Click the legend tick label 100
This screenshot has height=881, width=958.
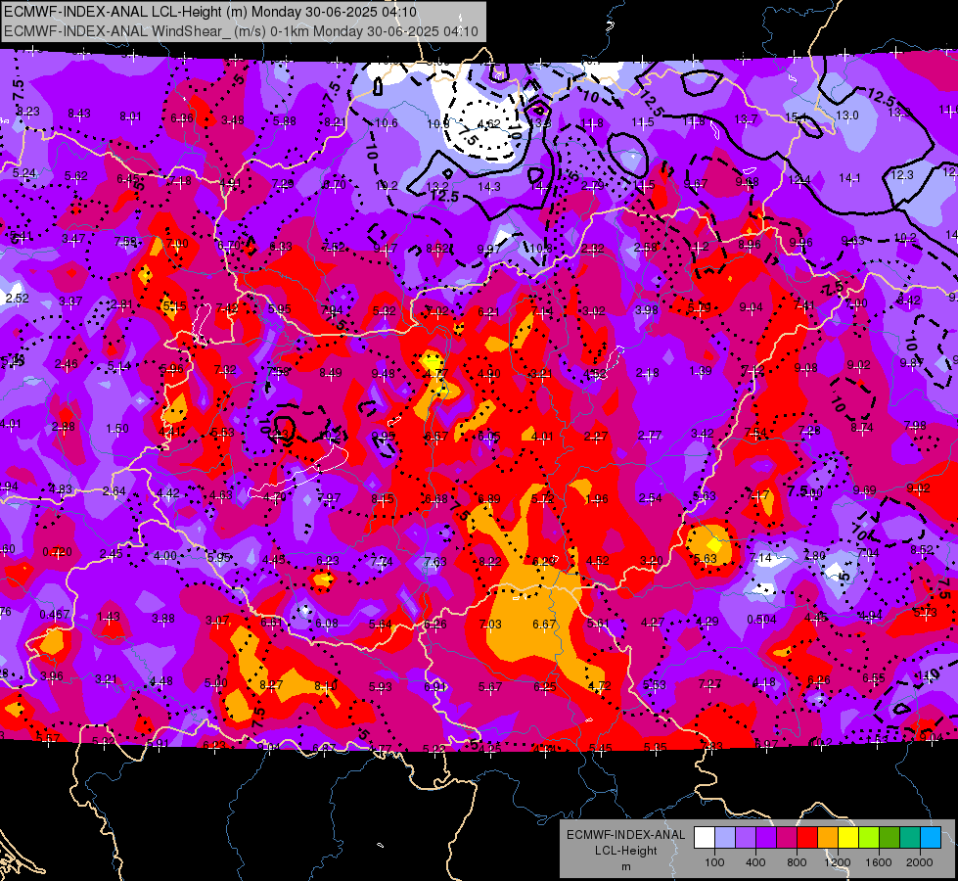point(714,862)
